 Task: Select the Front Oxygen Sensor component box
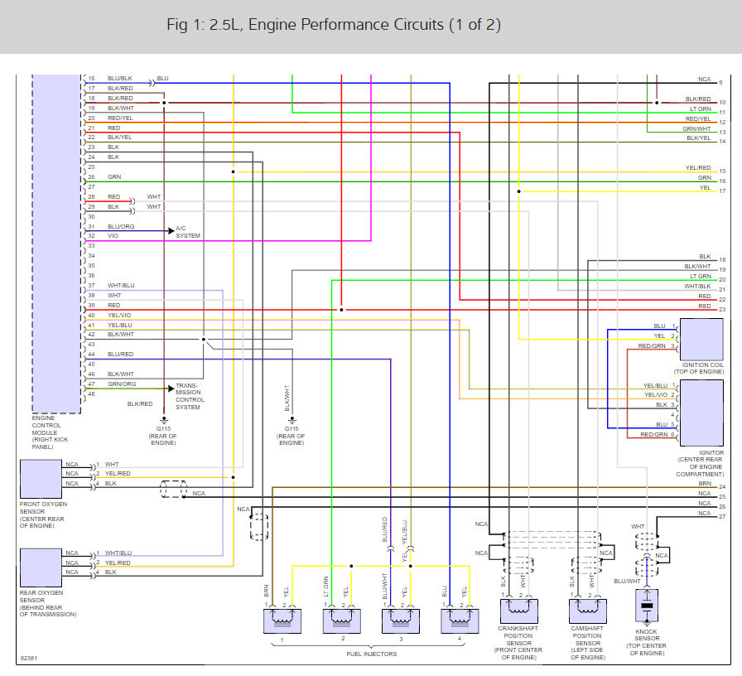tap(41, 479)
